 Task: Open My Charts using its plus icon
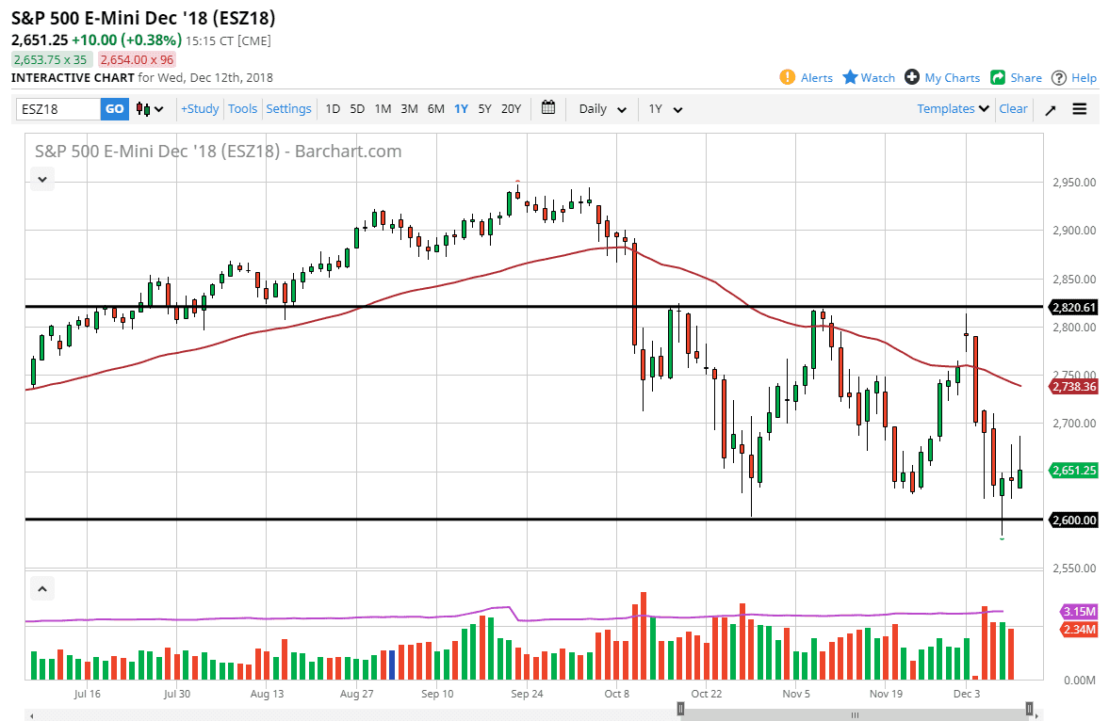(x=911, y=77)
